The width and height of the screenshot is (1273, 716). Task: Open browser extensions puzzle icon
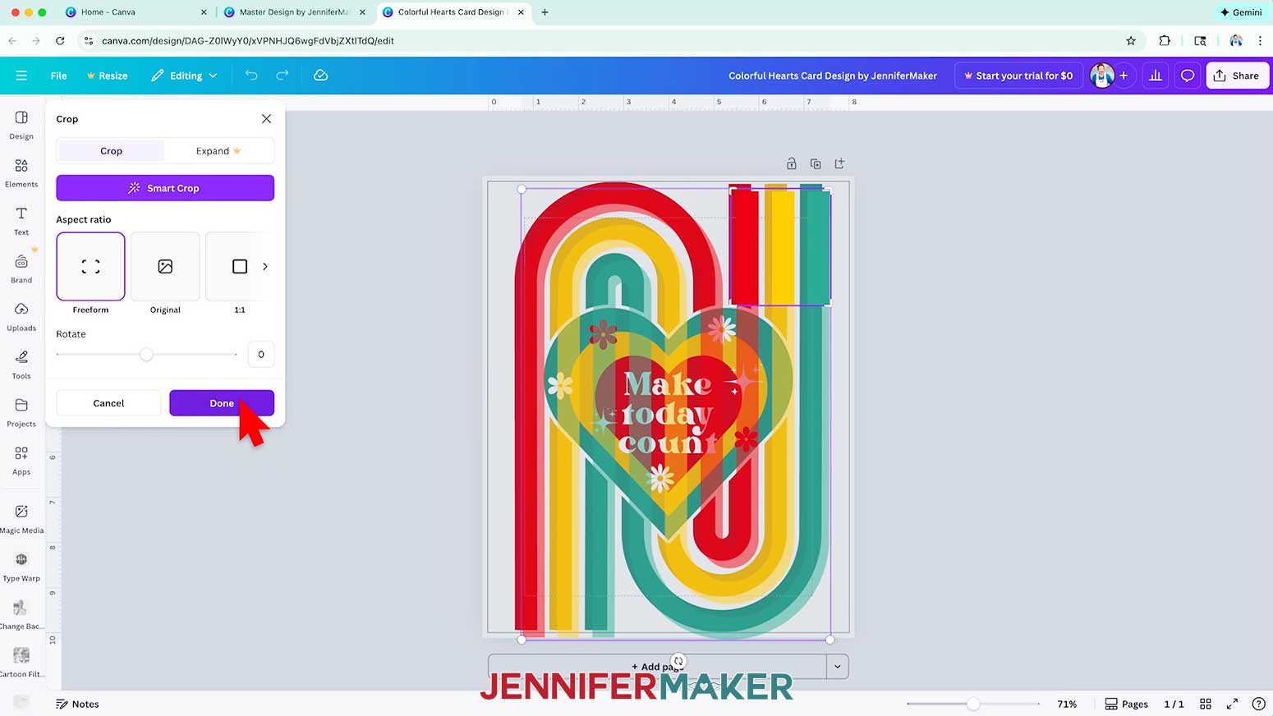coord(1165,40)
